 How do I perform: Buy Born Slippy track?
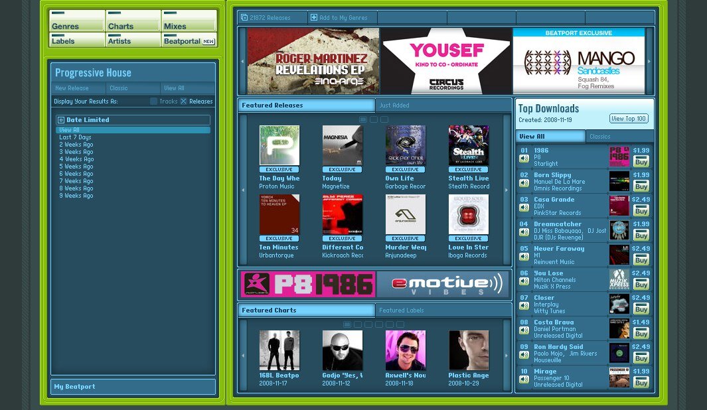(641, 186)
